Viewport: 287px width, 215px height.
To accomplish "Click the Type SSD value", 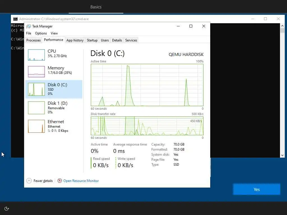I will click(176, 165).
